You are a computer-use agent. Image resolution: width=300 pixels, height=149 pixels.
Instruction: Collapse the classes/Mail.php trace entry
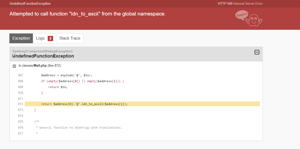(x=14, y=66)
